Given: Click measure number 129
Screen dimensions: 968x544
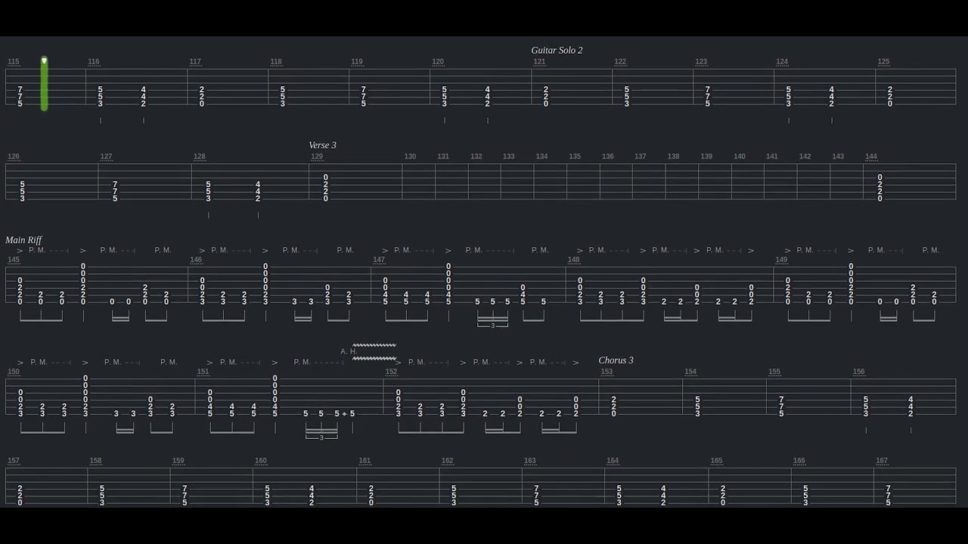Looking at the screenshot, I should tap(317, 157).
